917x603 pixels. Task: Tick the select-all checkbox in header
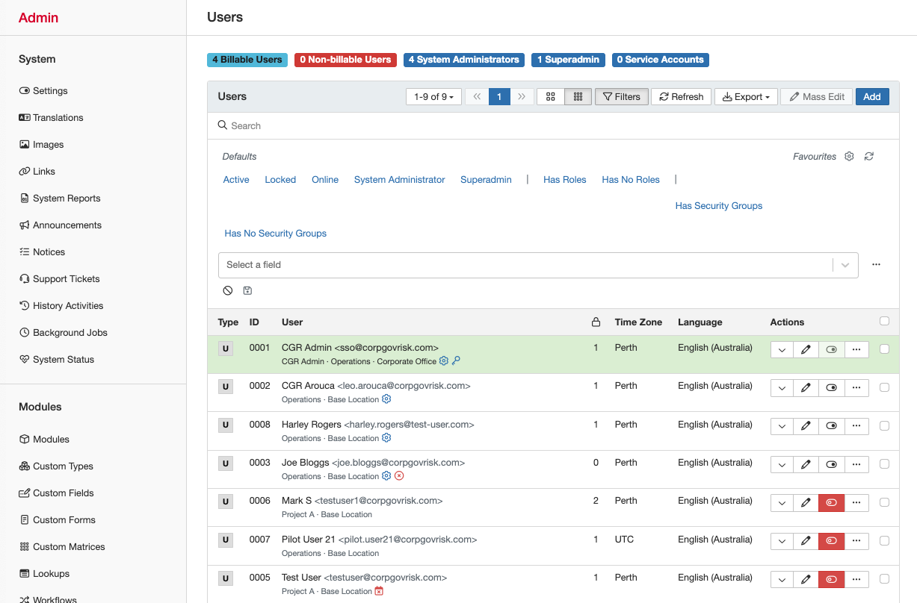click(885, 322)
